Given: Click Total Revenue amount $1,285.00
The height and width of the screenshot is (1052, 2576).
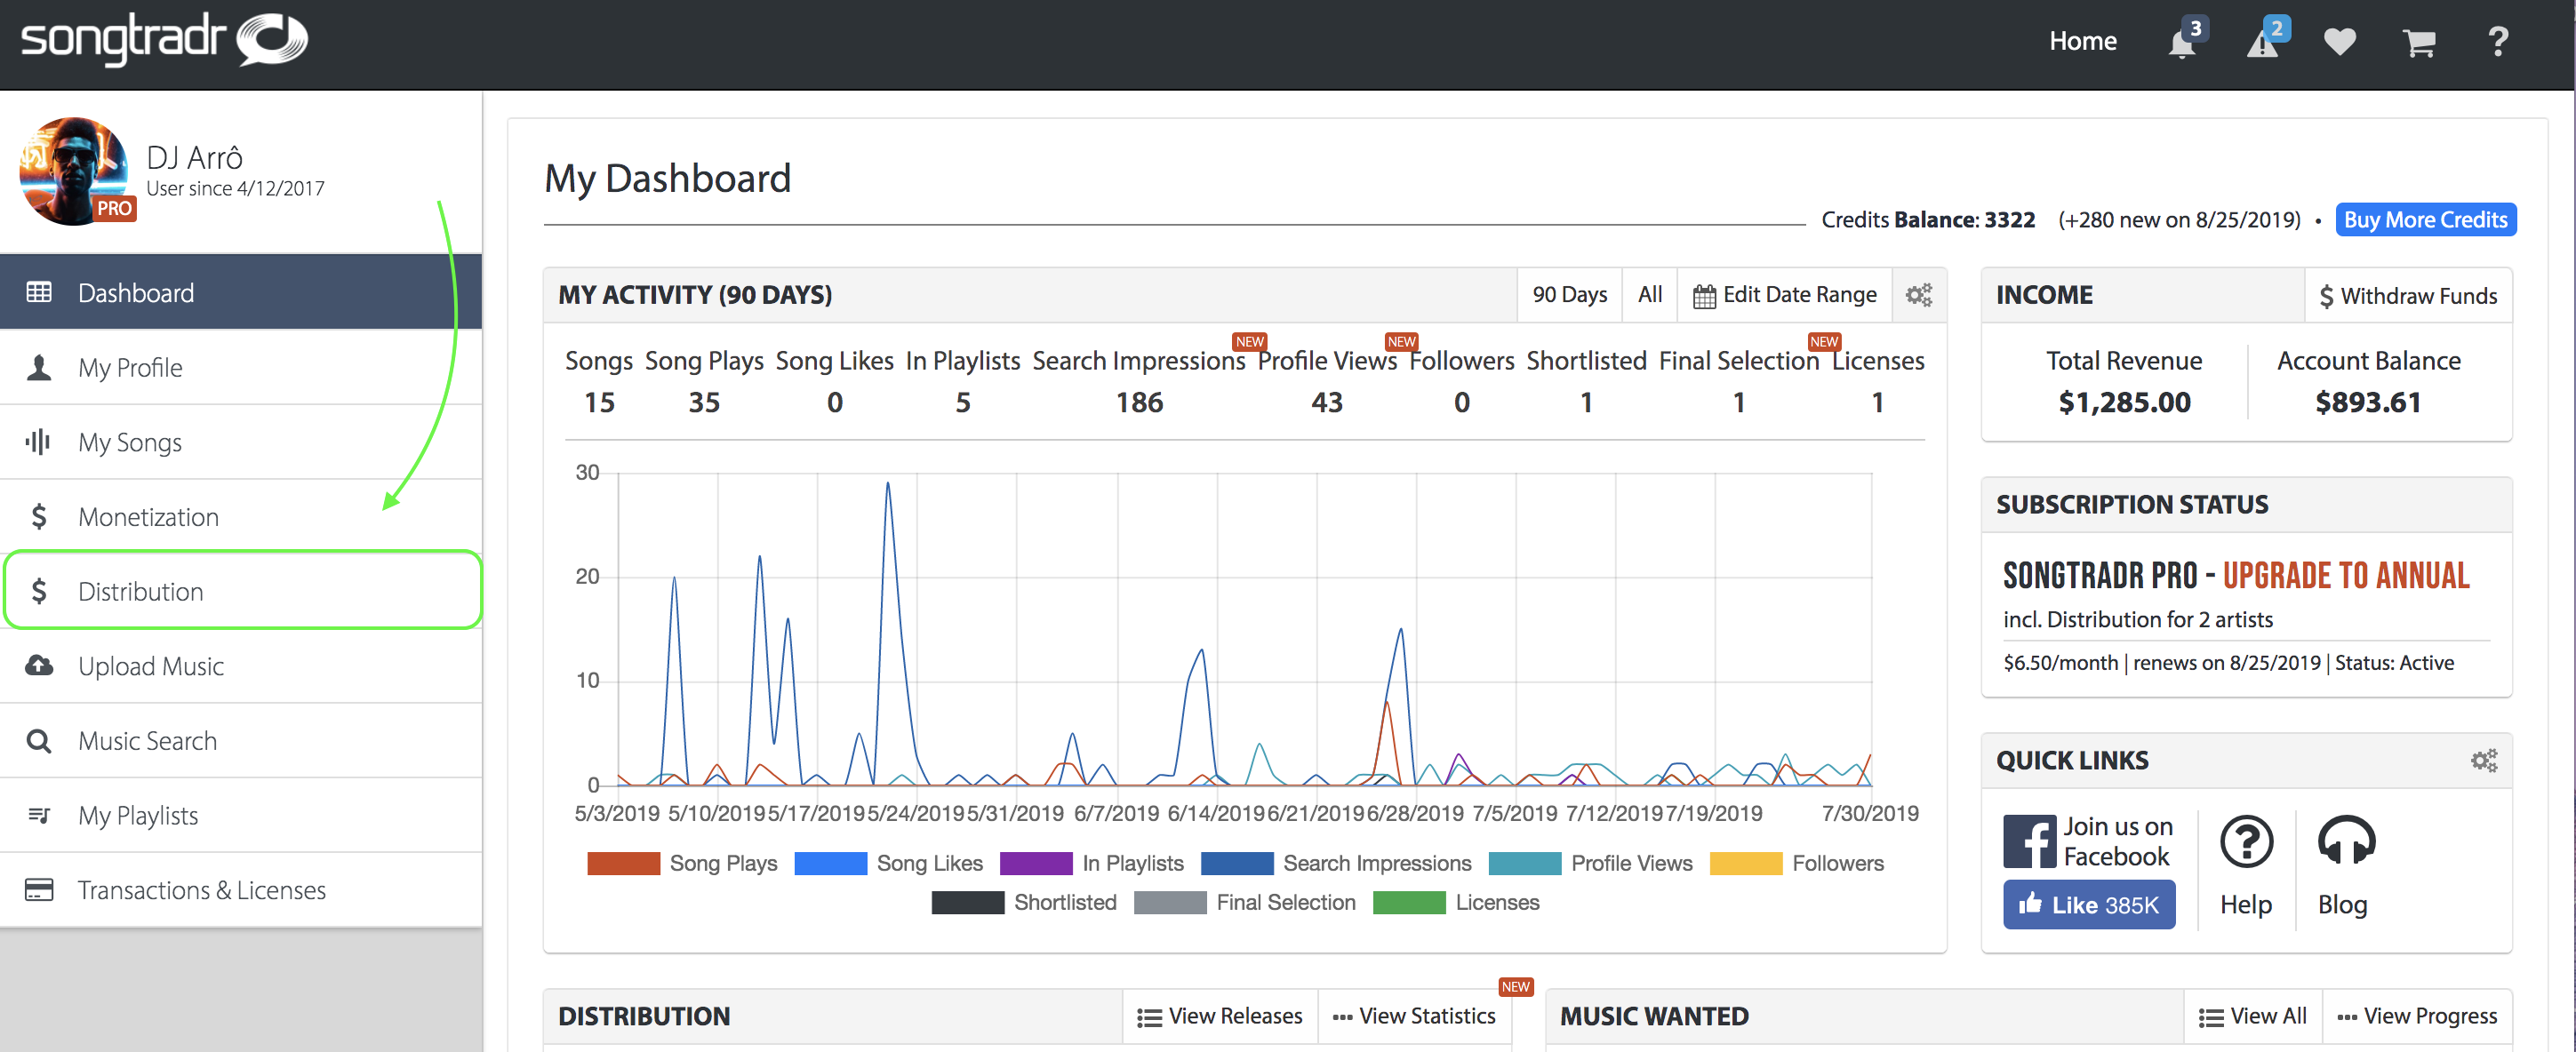Looking at the screenshot, I should point(2124,403).
